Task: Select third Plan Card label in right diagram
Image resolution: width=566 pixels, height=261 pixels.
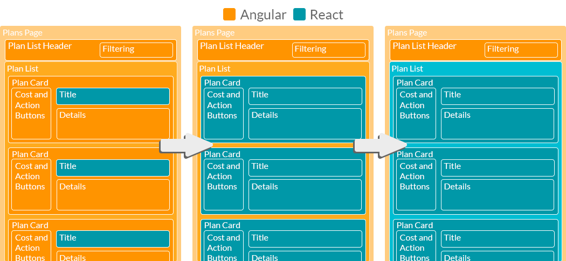Action: (415, 225)
